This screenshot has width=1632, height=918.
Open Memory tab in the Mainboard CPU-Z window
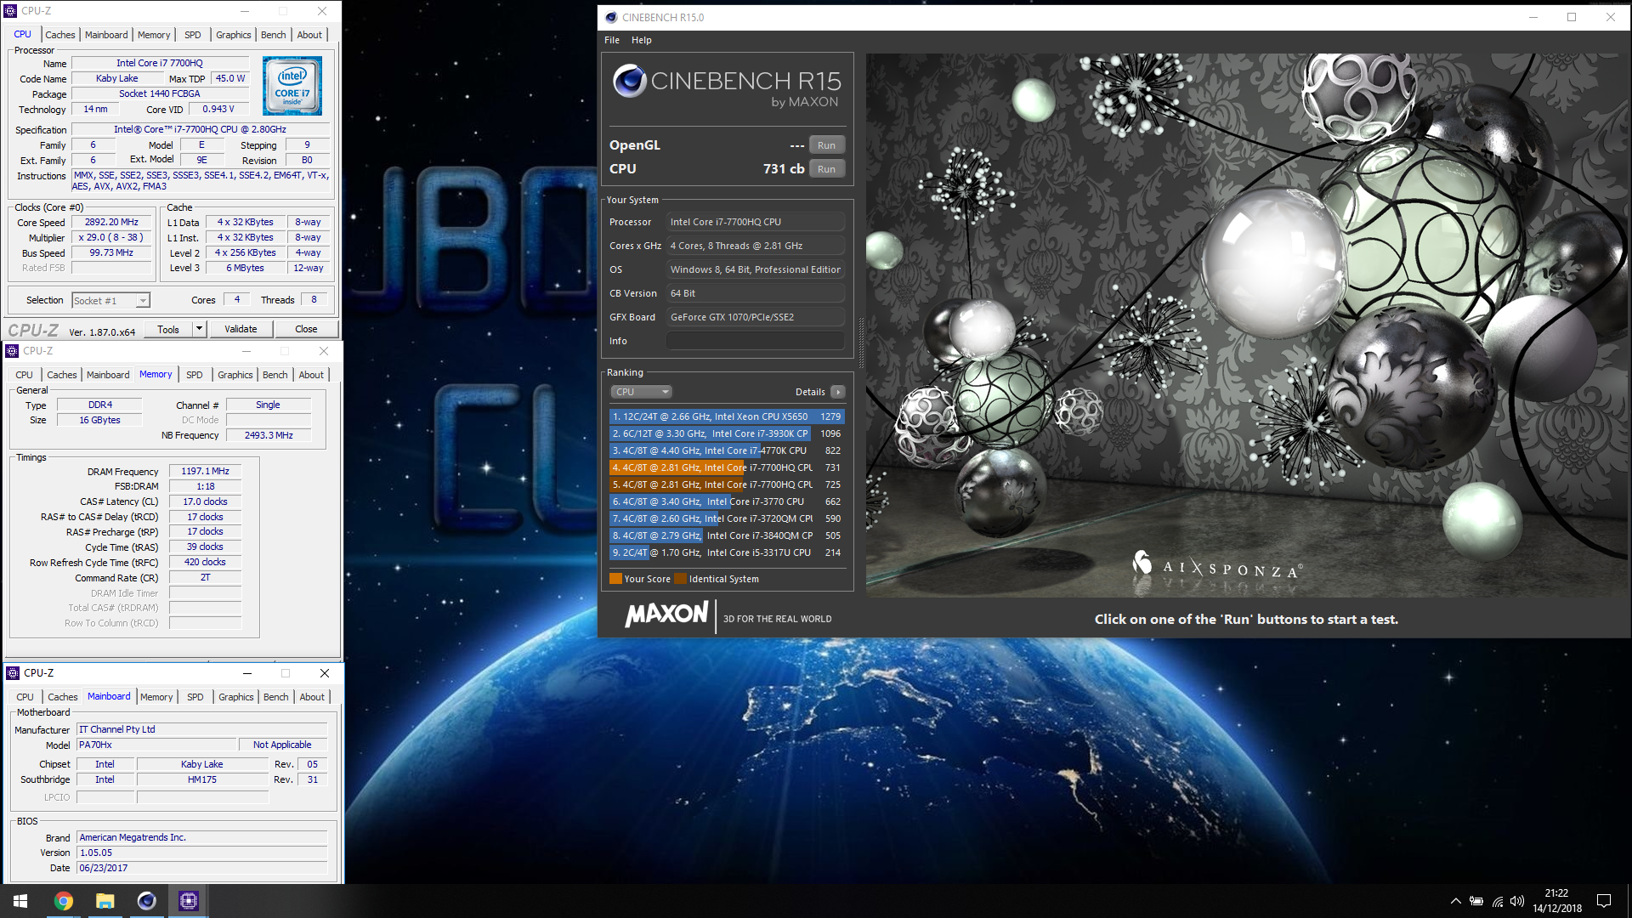(x=156, y=697)
